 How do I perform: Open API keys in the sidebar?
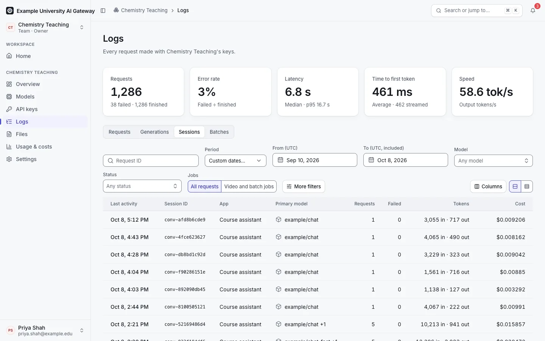tap(45, 109)
